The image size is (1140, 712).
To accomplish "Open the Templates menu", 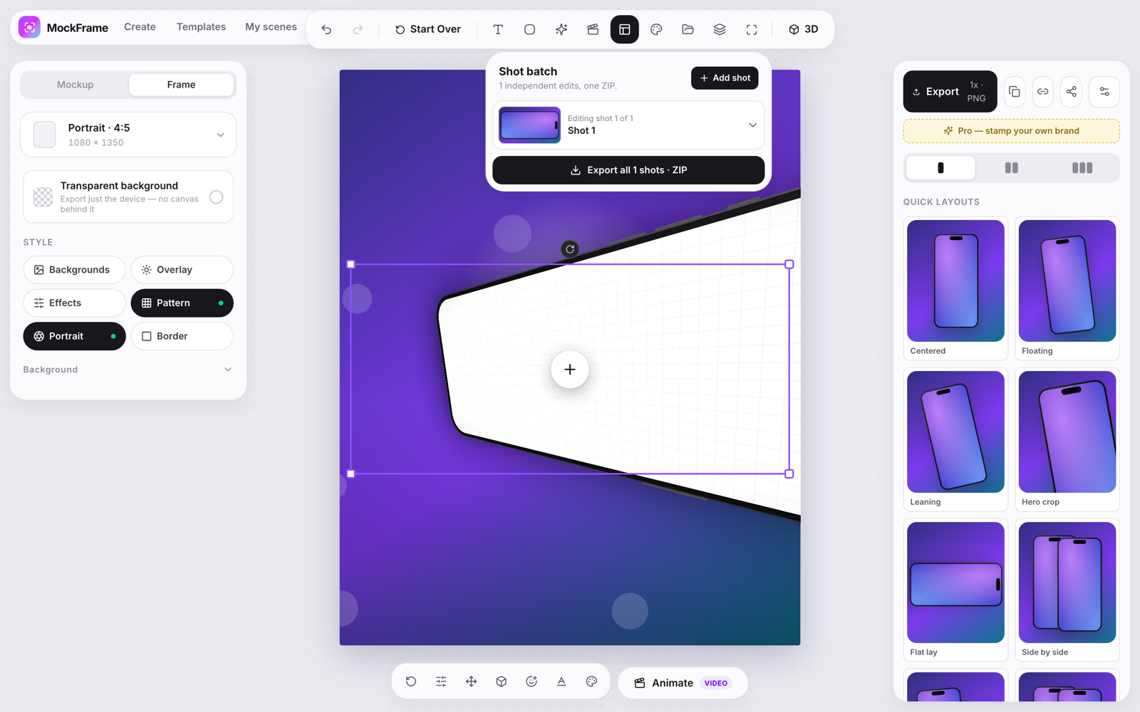I will (x=201, y=27).
